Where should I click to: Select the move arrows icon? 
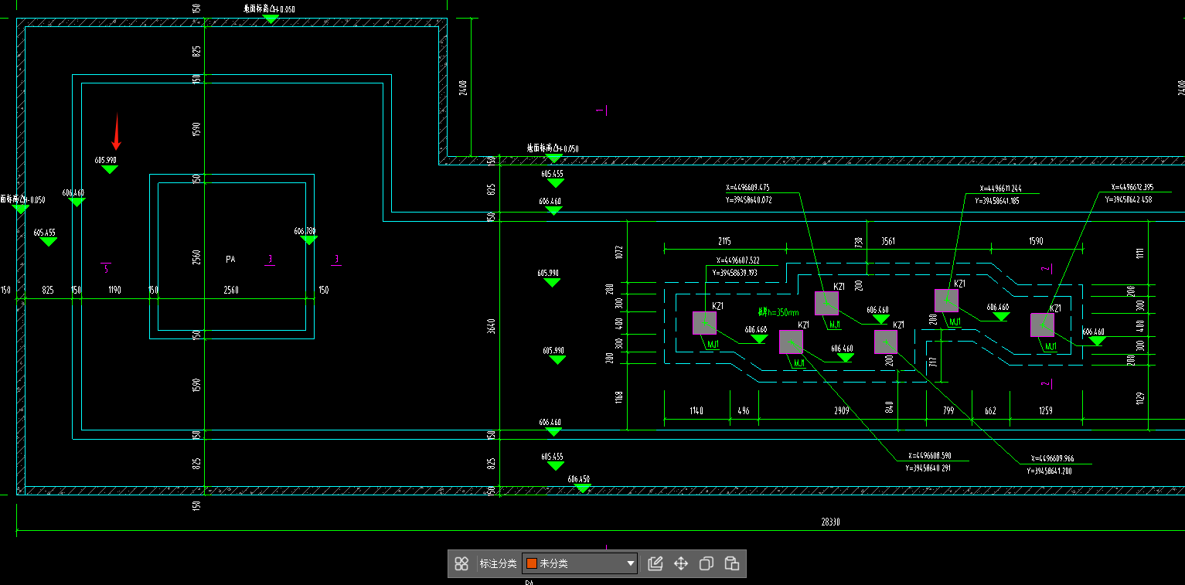pyautogui.click(x=681, y=563)
